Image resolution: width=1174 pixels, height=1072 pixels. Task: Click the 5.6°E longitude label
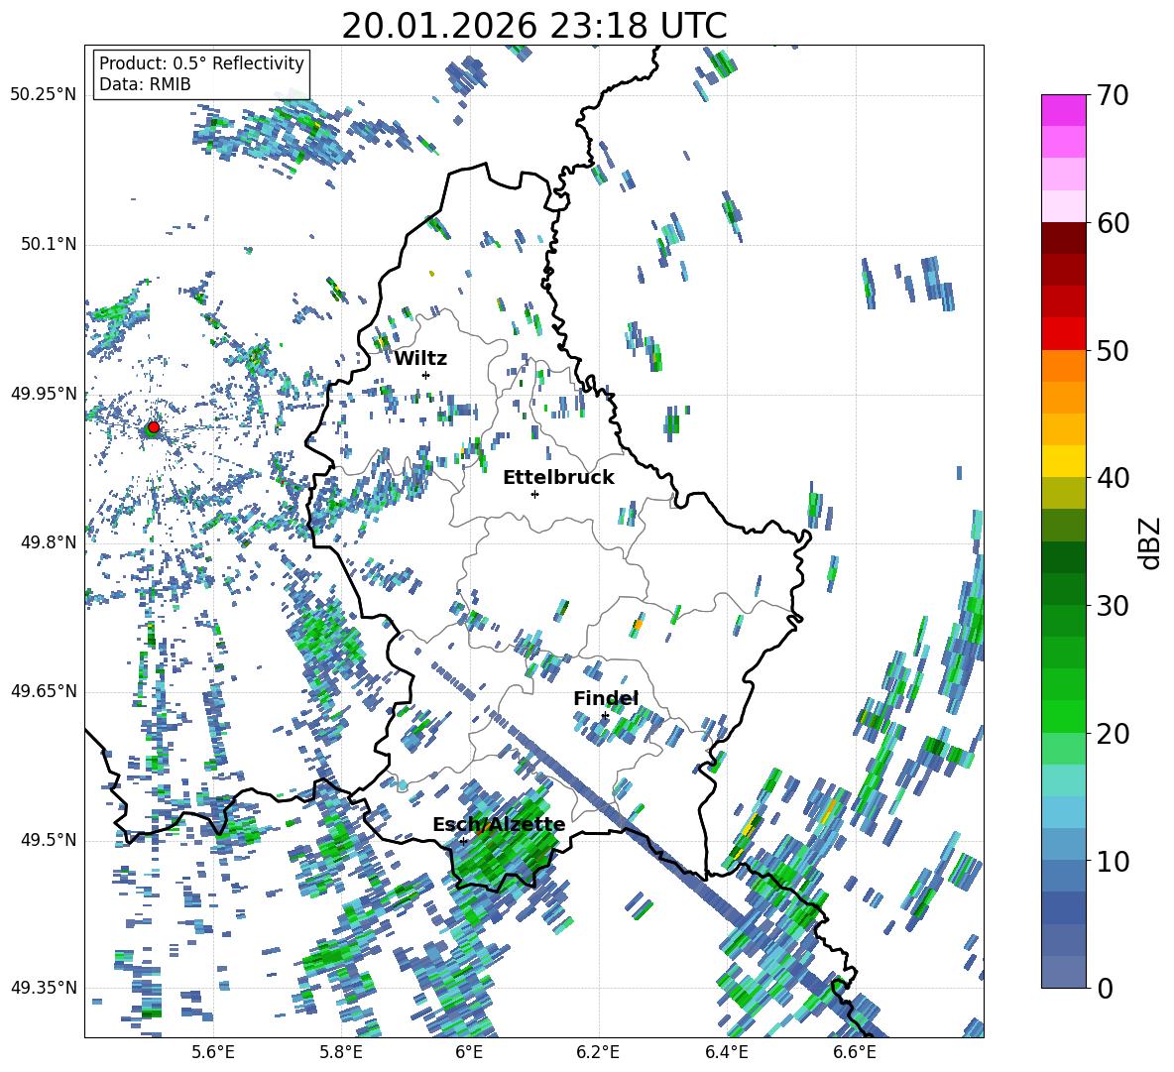pos(213,1052)
